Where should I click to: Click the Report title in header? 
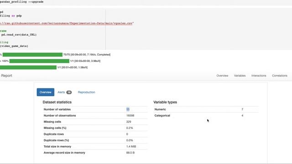(6, 76)
